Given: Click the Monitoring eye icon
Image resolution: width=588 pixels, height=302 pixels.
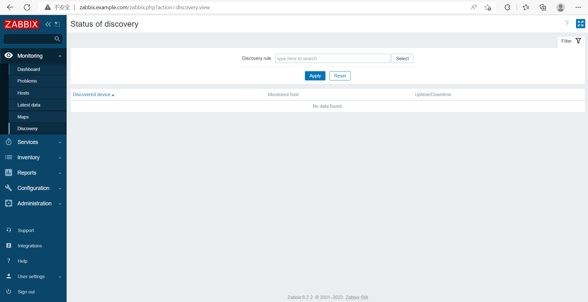Looking at the screenshot, I should pyautogui.click(x=9, y=56).
